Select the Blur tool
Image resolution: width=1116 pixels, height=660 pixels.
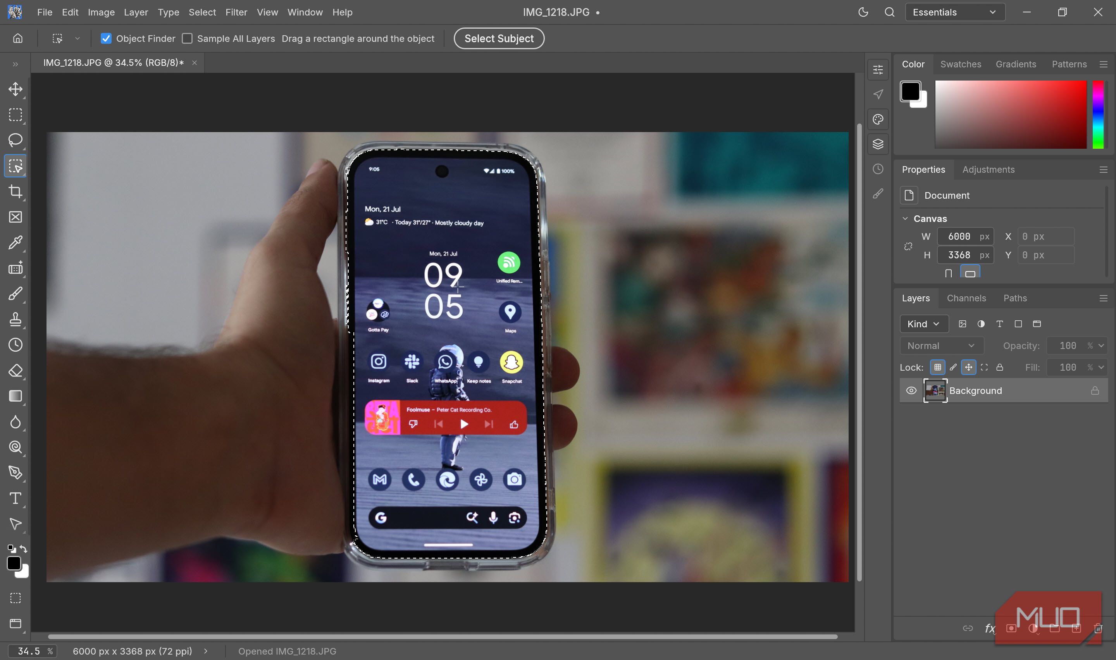(15, 422)
